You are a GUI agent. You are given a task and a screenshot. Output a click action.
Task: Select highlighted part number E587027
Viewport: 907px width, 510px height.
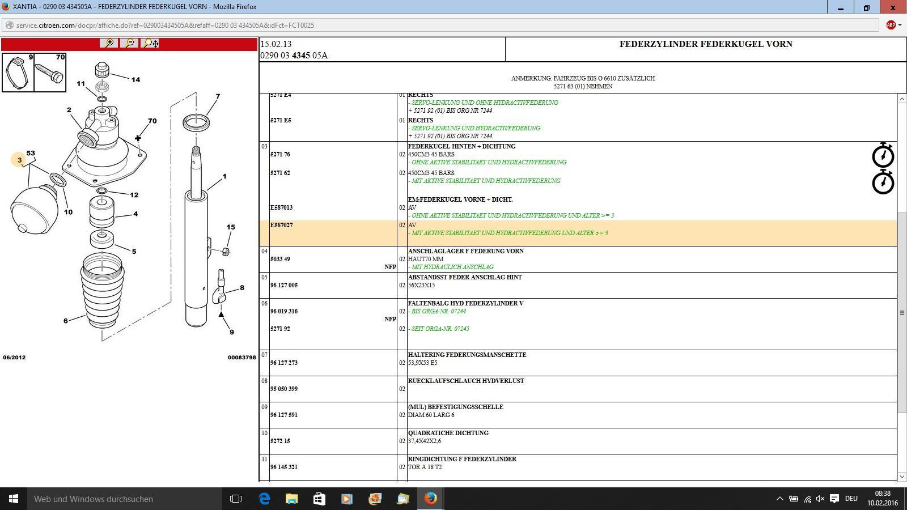pos(281,225)
